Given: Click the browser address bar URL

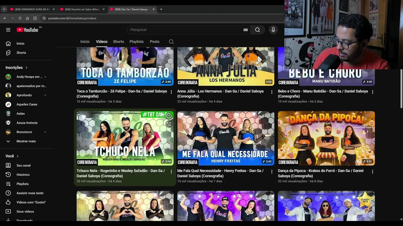Looking at the screenshot, I should click(x=72, y=18).
